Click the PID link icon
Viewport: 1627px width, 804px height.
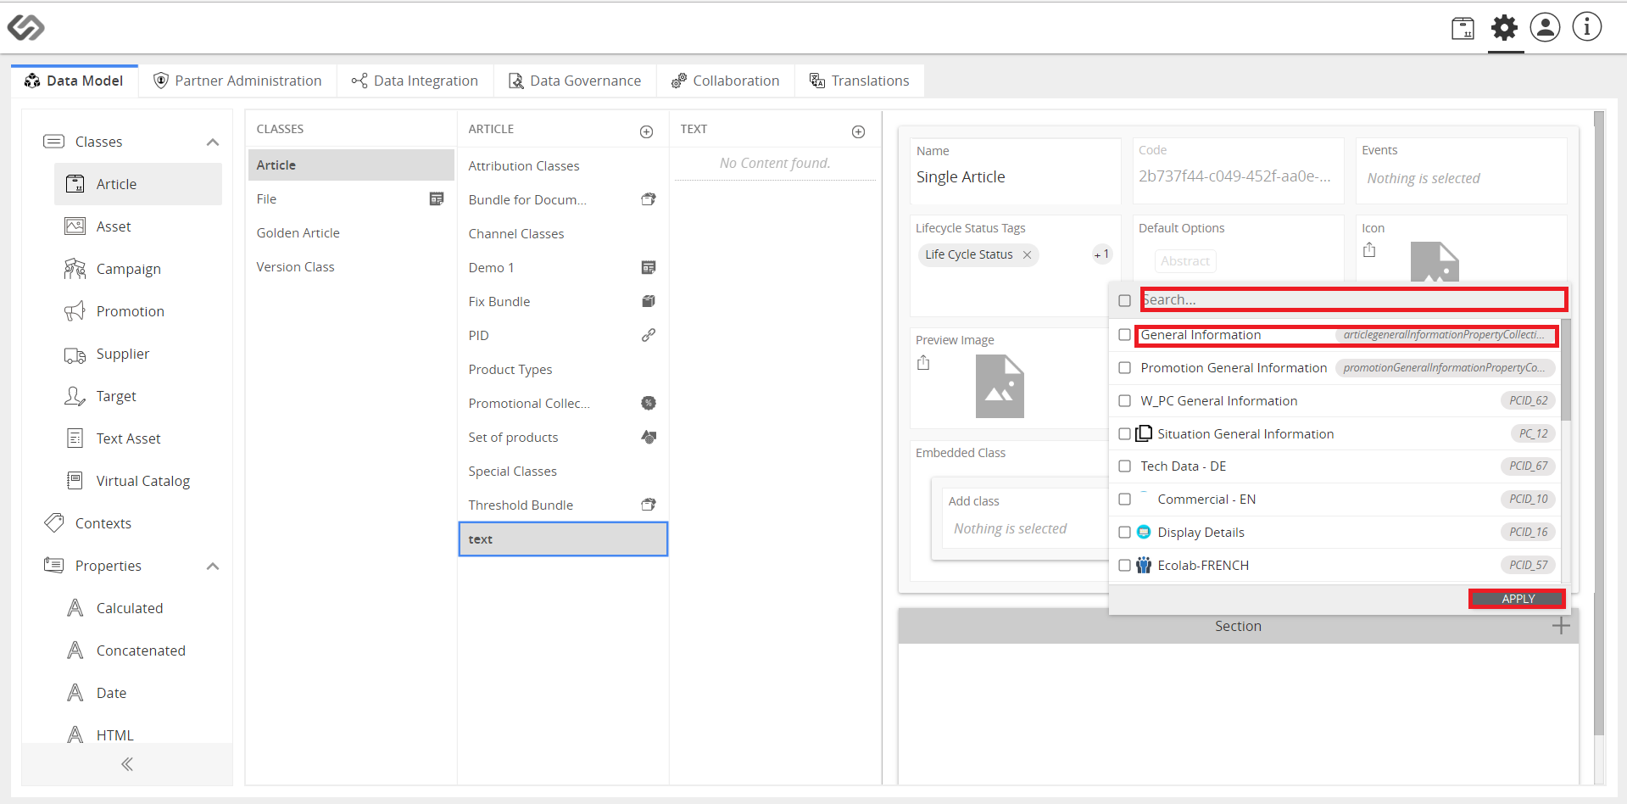pos(649,335)
